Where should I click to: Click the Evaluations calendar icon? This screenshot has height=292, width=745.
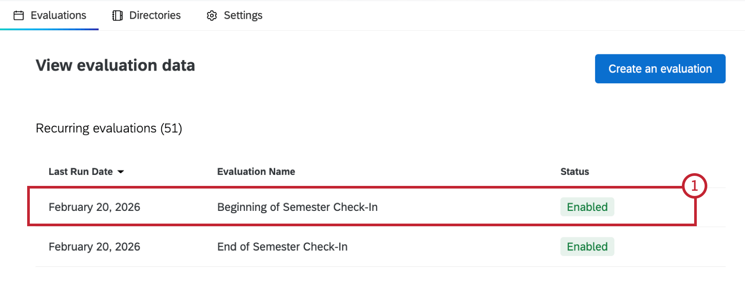19,16
